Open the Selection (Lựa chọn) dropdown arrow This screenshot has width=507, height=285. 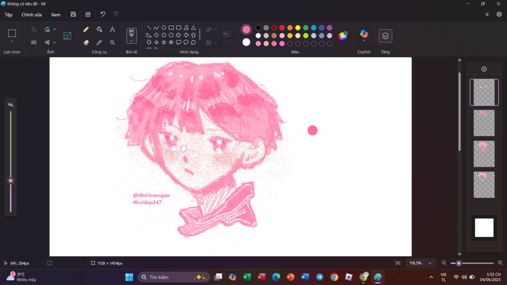pyautogui.click(x=12, y=42)
